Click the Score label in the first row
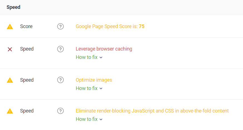Viewport: 243px width, 130px height. tap(26, 26)
